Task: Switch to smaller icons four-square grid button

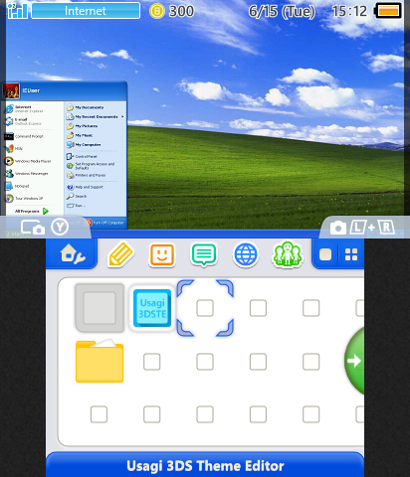Action: 351,254
